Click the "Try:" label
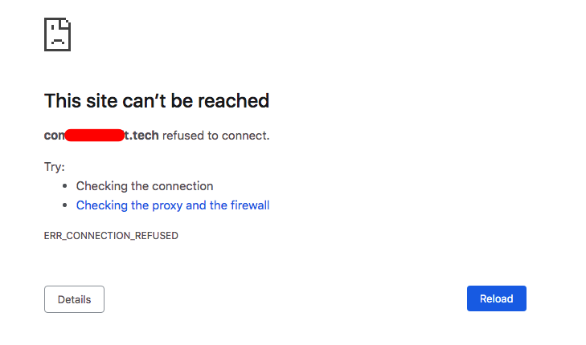 [x=55, y=167]
